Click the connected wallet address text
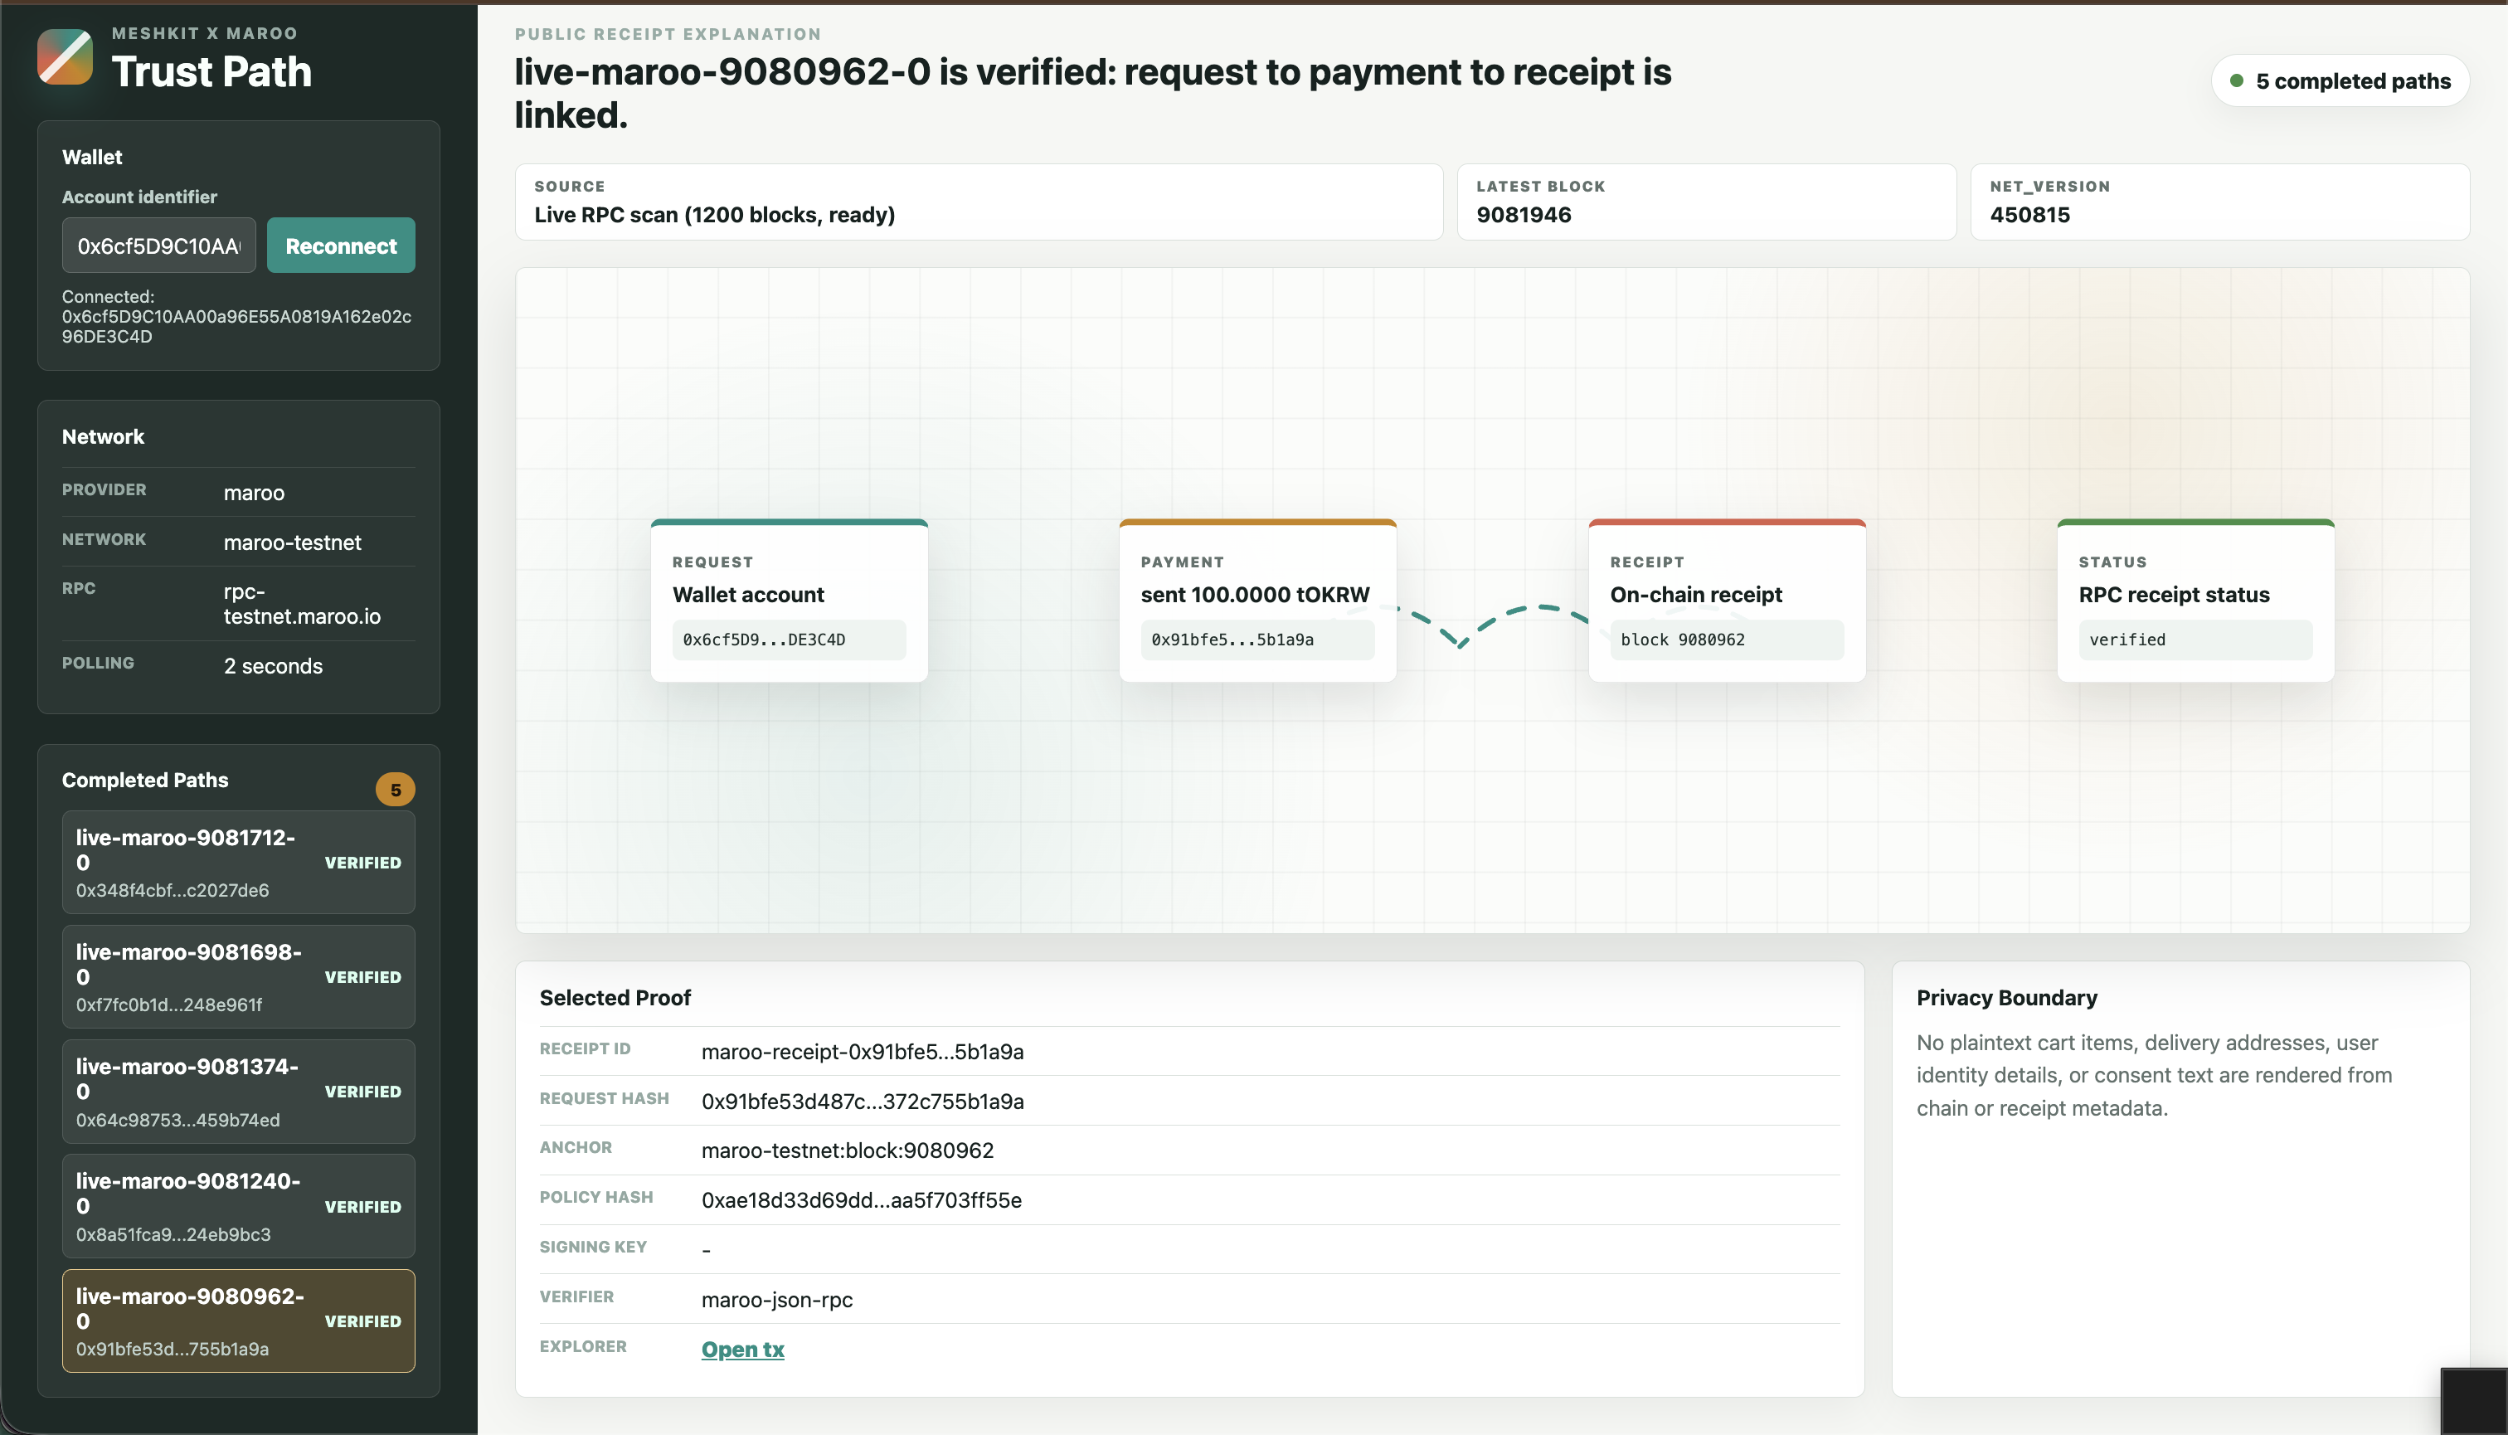Viewport: 2508px width, 1435px height. (x=236, y=326)
